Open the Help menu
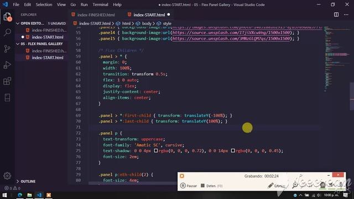Image resolution: width=354 pixels, height=199 pixels. (117, 4)
